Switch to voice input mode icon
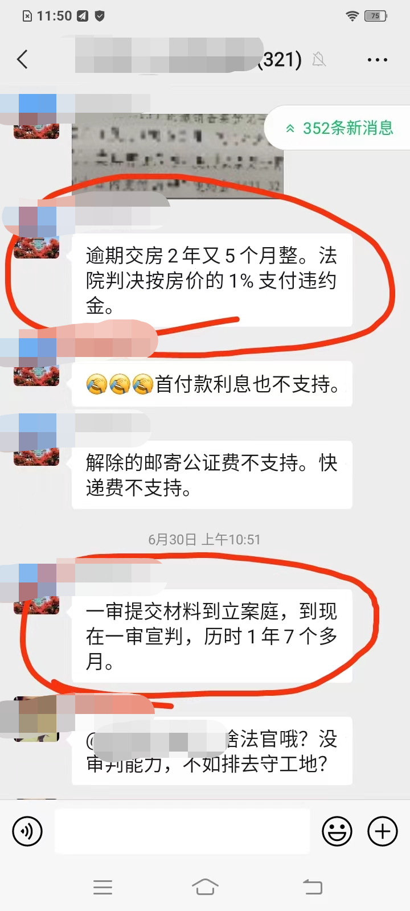Screen dimensions: 410x911 pos(27,832)
